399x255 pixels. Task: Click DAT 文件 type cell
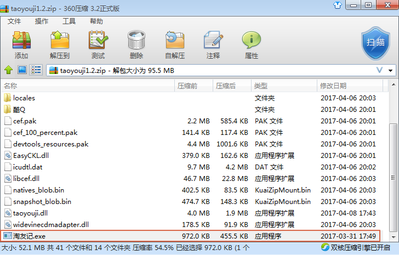pyautogui.click(x=269, y=167)
